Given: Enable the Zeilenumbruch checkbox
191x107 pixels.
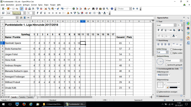Looking at the screenshot, I should point(171,49).
